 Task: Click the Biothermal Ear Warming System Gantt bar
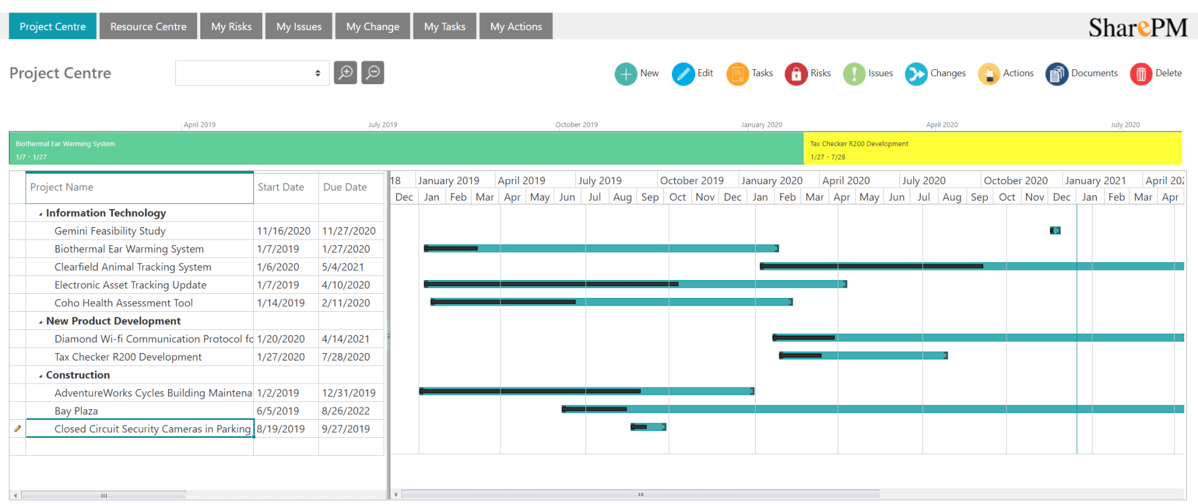[x=601, y=248]
